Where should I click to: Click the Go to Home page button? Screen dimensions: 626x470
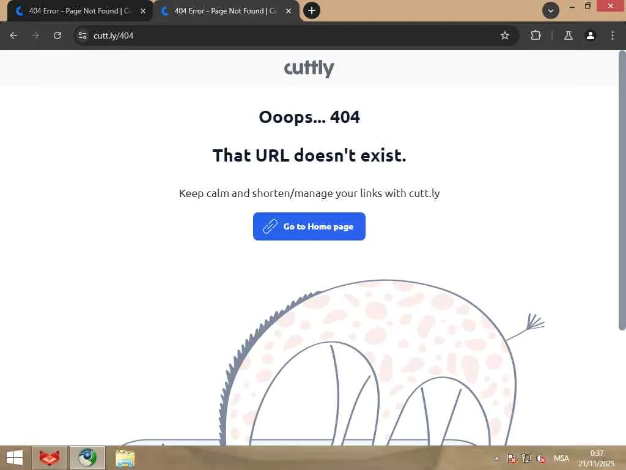click(309, 226)
